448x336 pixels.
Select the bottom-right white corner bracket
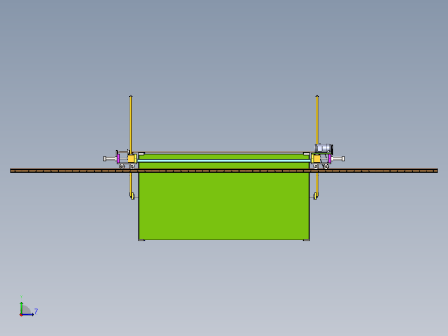(x=307, y=240)
